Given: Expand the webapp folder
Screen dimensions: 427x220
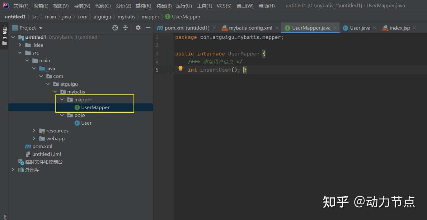Looking at the screenshot, I should pos(34,138).
